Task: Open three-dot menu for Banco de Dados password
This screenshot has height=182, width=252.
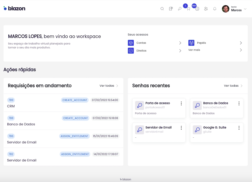Action: pyautogui.click(x=239, y=103)
